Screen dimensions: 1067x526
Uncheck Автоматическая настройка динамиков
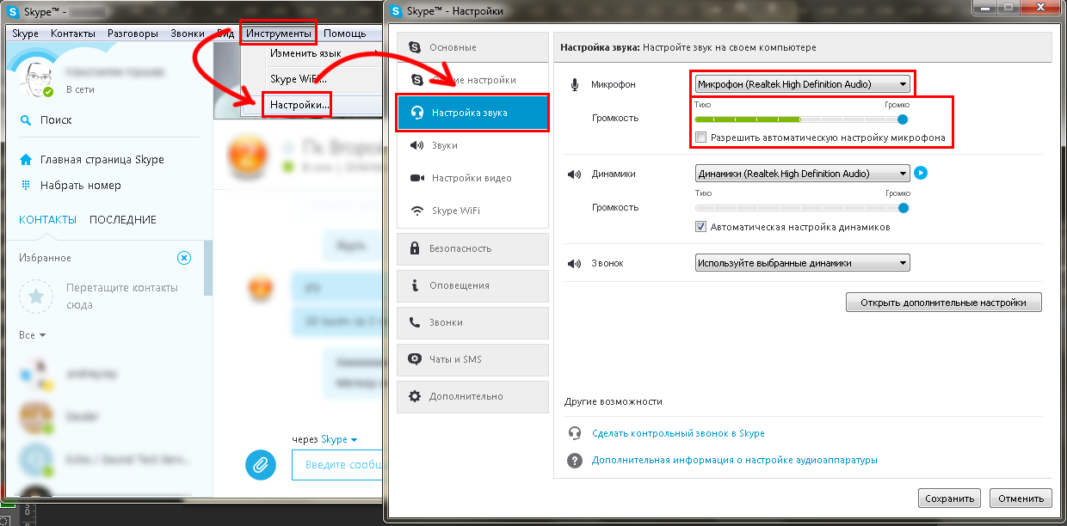click(701, 228)
